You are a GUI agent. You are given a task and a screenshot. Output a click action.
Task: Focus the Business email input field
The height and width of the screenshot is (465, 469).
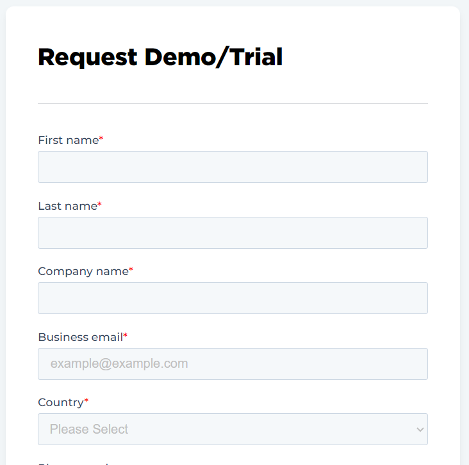[x=233, y=364]
